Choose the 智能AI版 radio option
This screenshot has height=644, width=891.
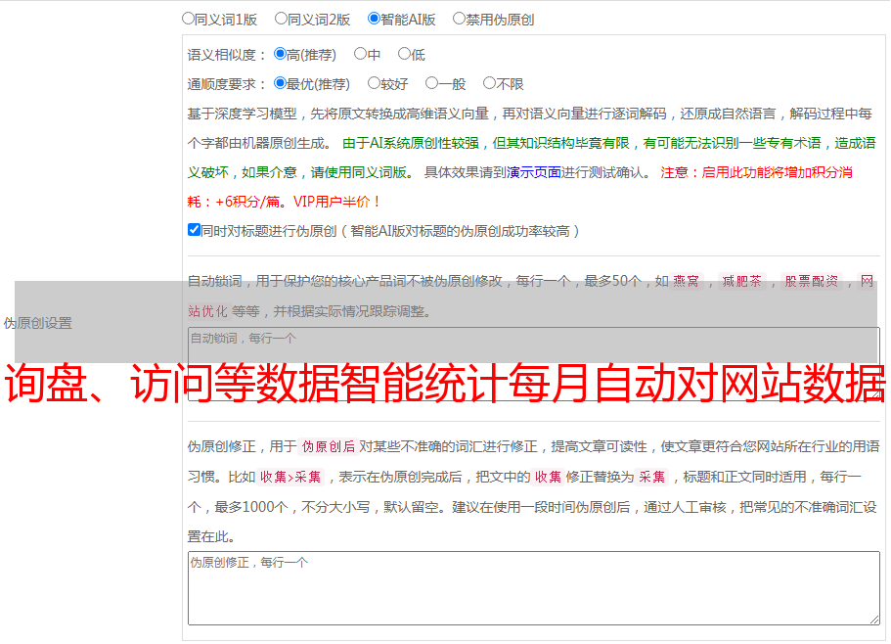pyautogui.click(x=374, y=19)
